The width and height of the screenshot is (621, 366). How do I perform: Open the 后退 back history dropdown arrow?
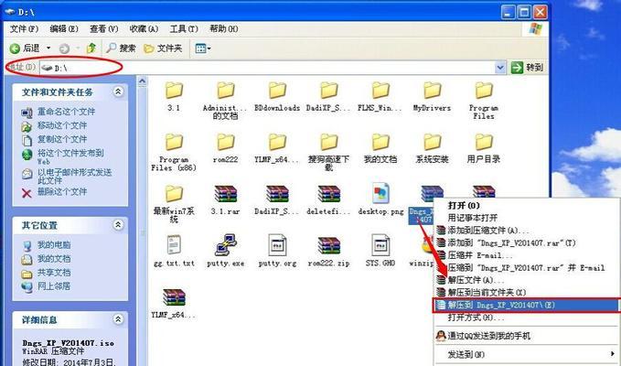pos(48,48)
